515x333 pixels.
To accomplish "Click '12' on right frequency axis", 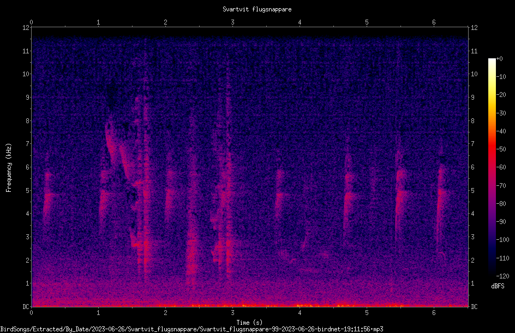I will tap(474, 28).
